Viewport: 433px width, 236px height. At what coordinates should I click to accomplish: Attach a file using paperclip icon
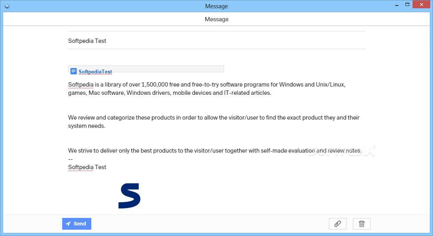click(337, 223)
